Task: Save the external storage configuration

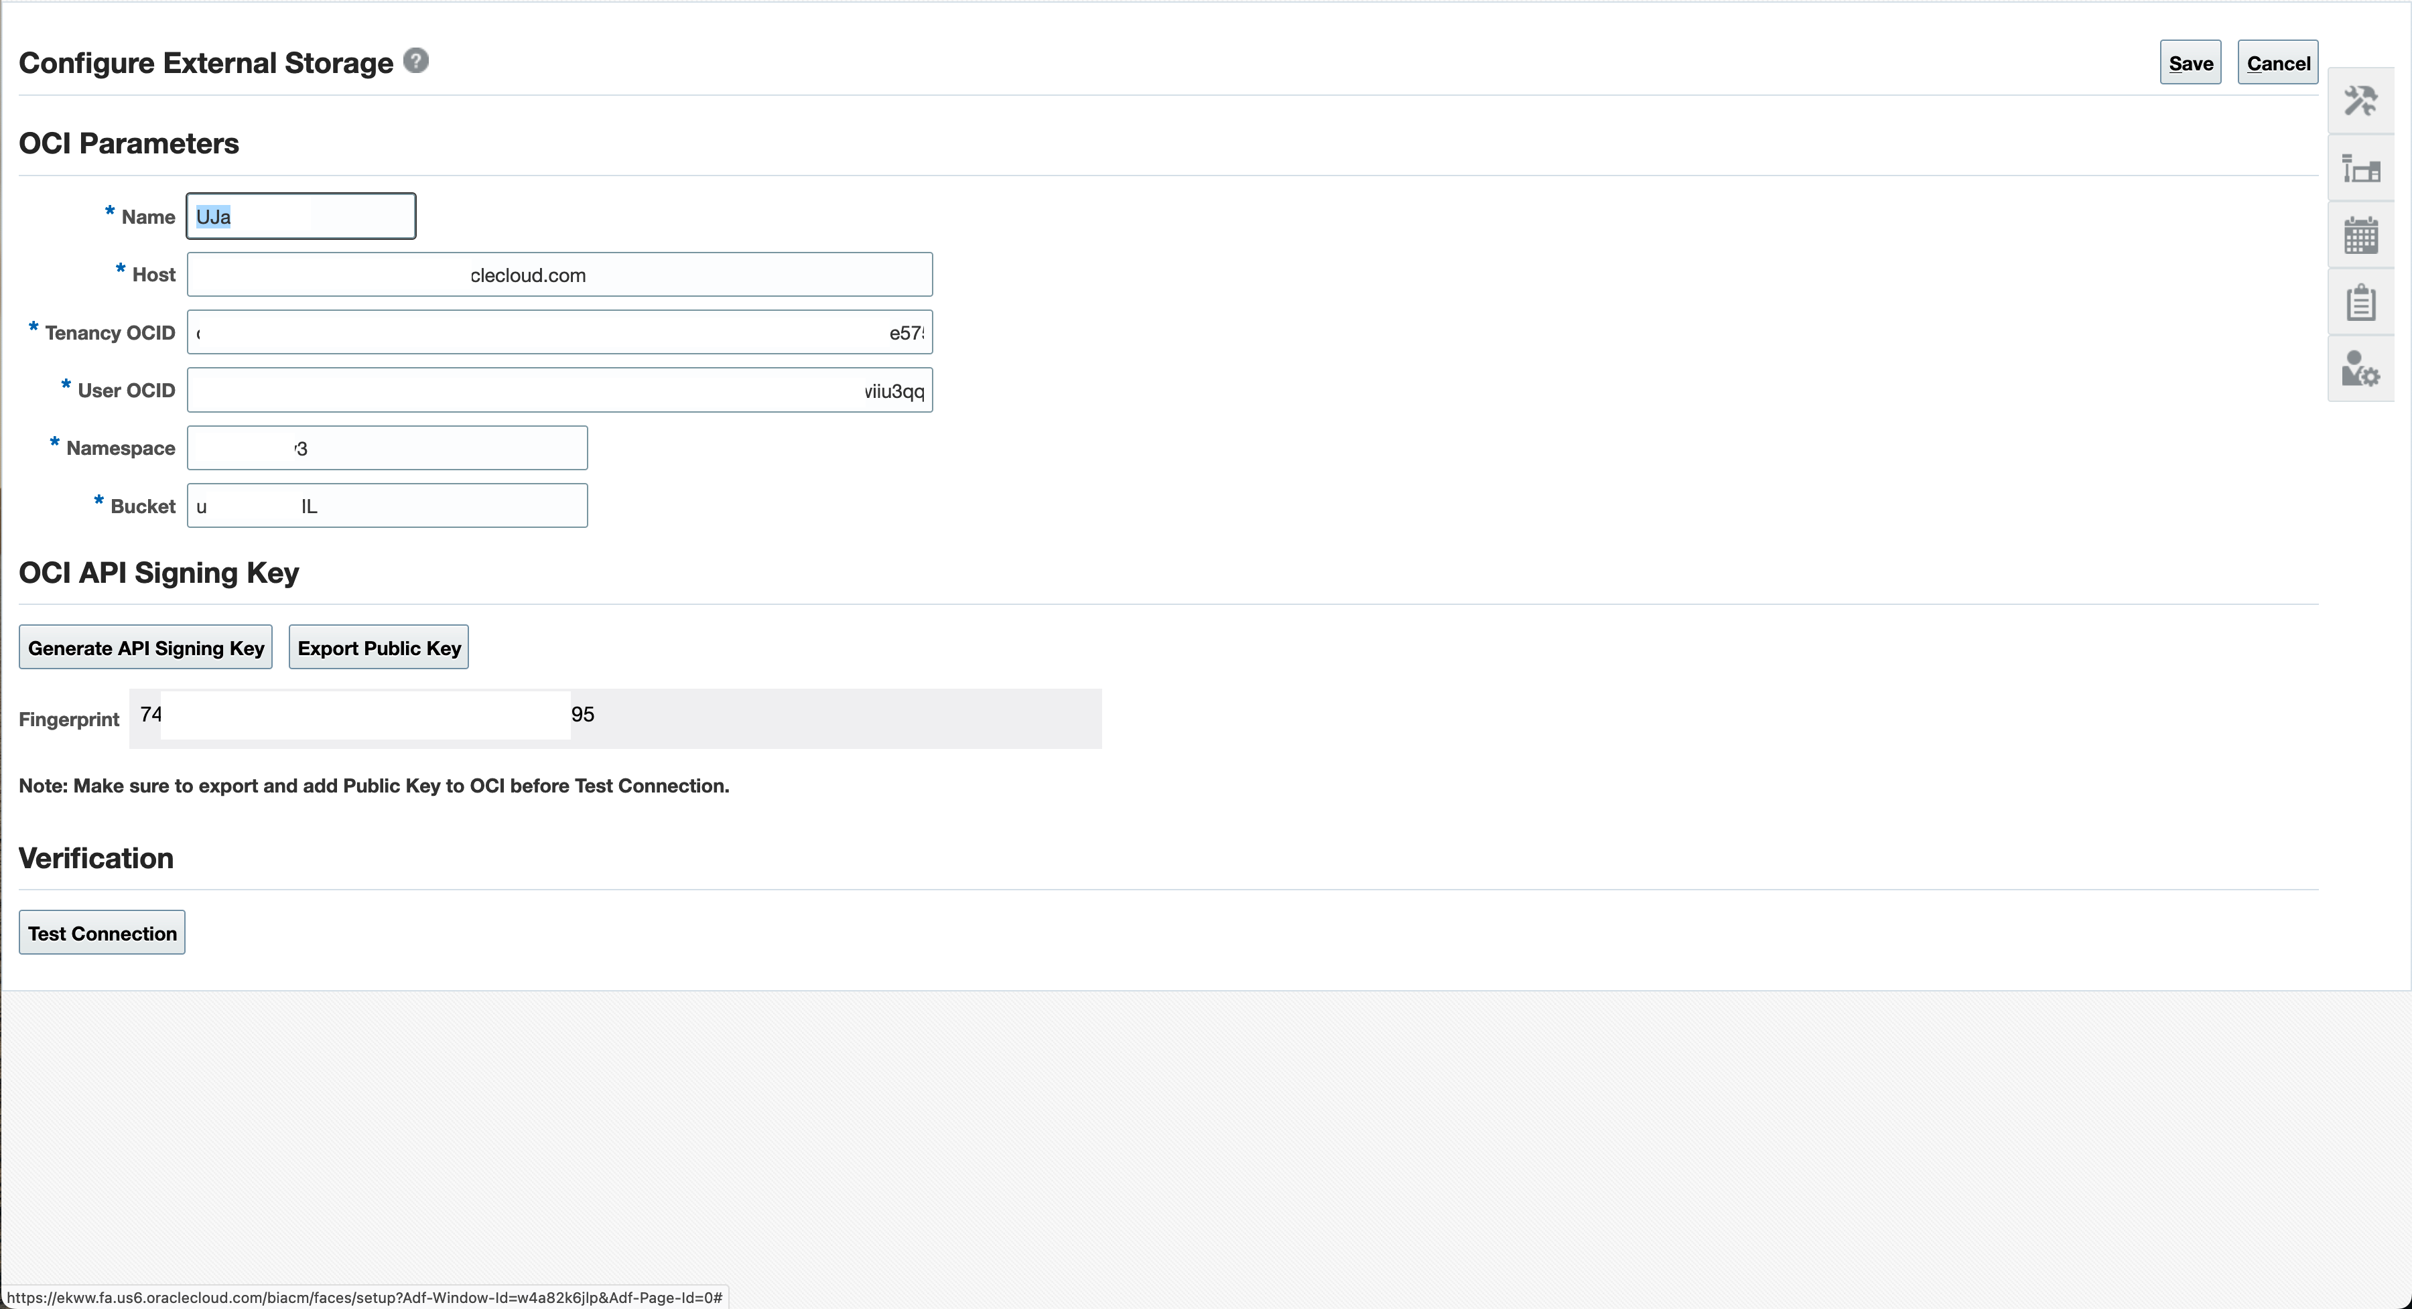Action: tap(2189, 62)
